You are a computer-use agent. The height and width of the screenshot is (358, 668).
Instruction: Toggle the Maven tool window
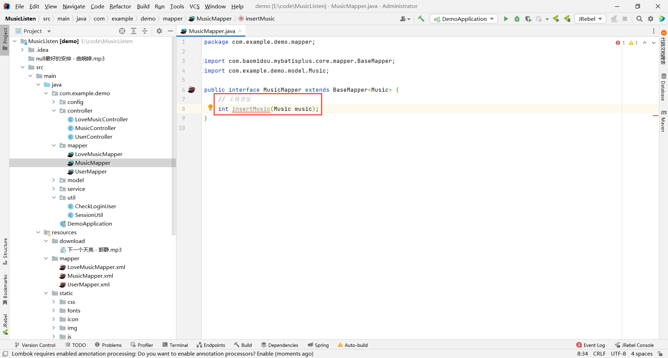[663, 121]
